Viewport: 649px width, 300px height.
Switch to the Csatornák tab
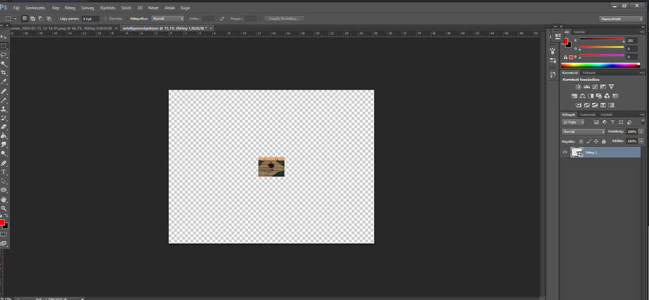click(x=588, y=114)
